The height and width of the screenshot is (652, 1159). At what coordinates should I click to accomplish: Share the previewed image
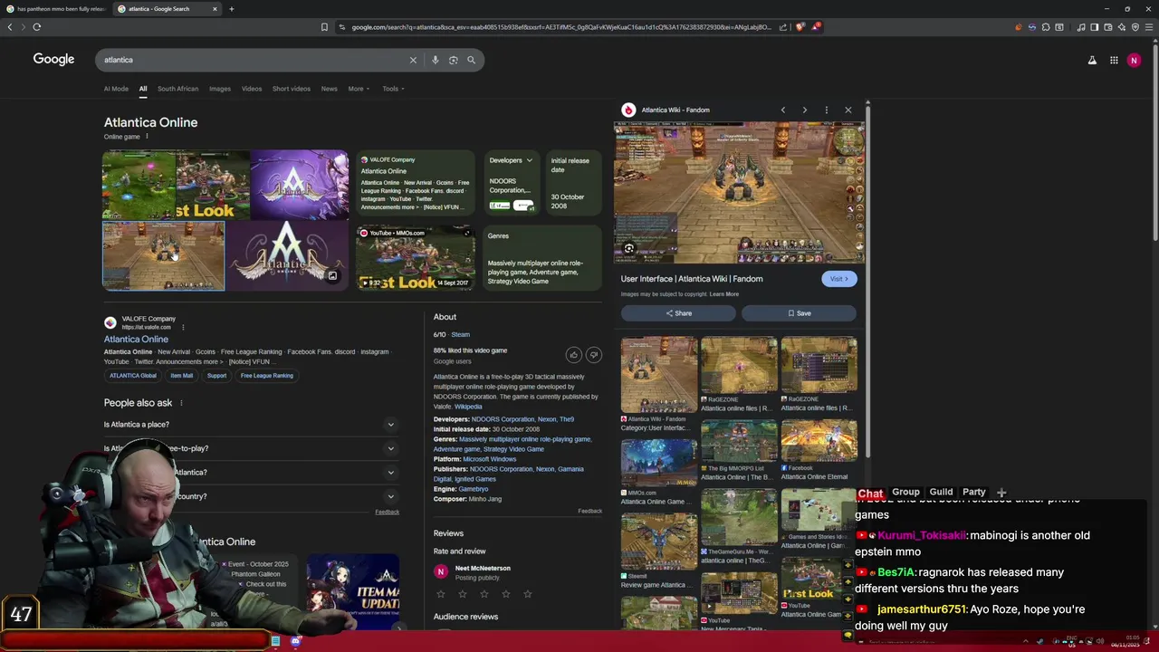(x=678, y=313)
